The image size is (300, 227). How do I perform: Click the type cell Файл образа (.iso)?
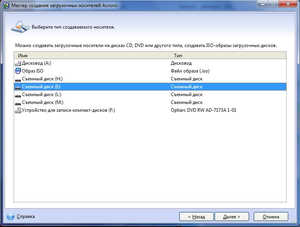click(190, 71)
